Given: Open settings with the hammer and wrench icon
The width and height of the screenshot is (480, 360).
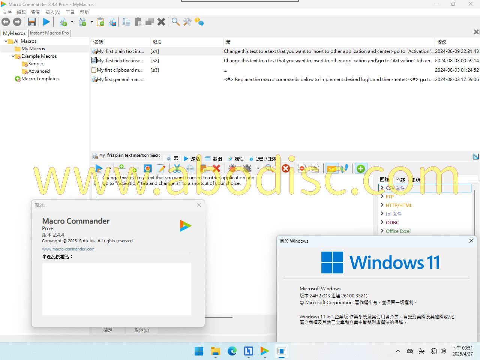Looking at the screenshot, I should click(x=187, y=22).
